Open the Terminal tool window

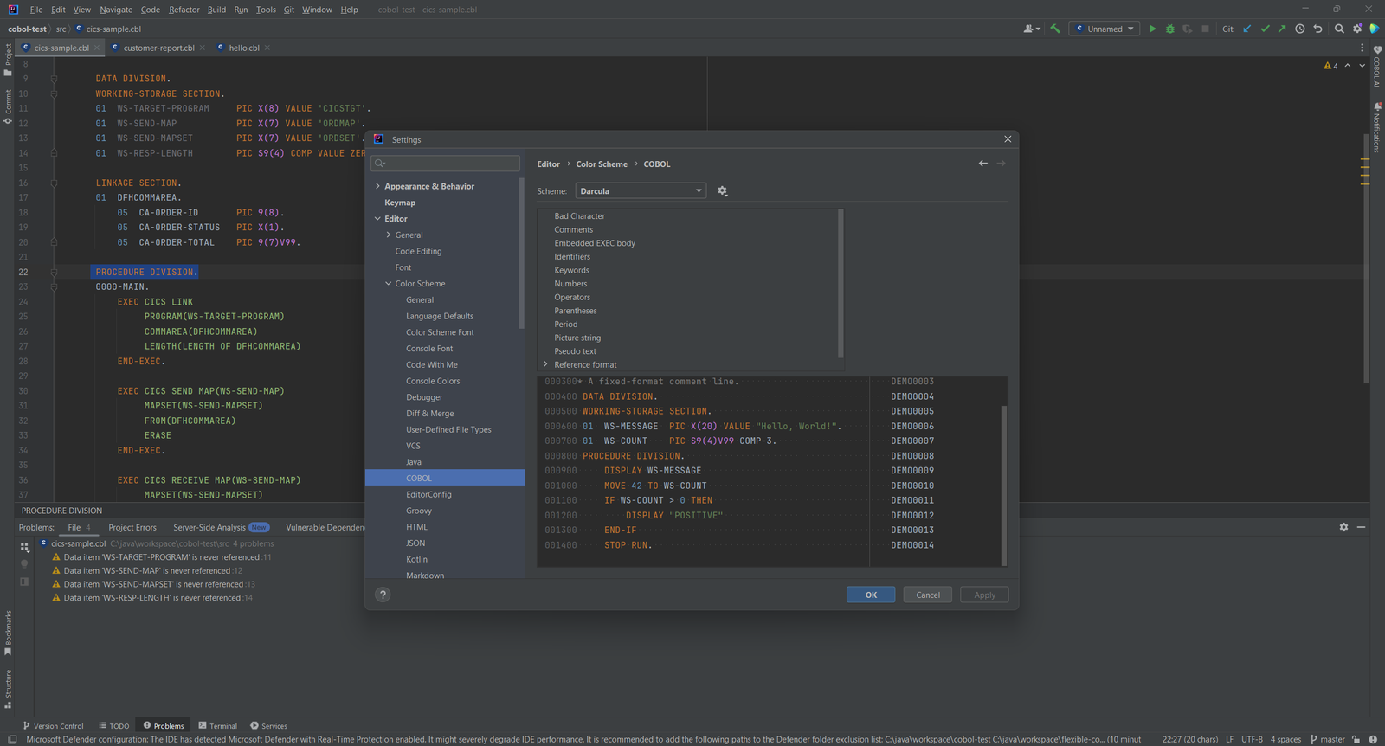point(217,726)
